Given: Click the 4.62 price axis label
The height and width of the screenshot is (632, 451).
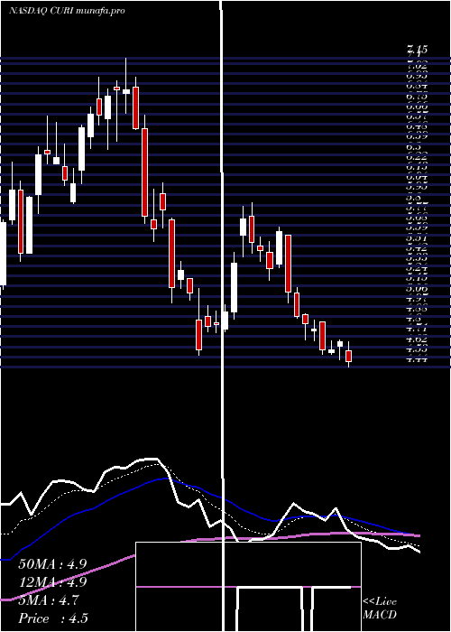Looking at the screenshot, I should point(417,339).
